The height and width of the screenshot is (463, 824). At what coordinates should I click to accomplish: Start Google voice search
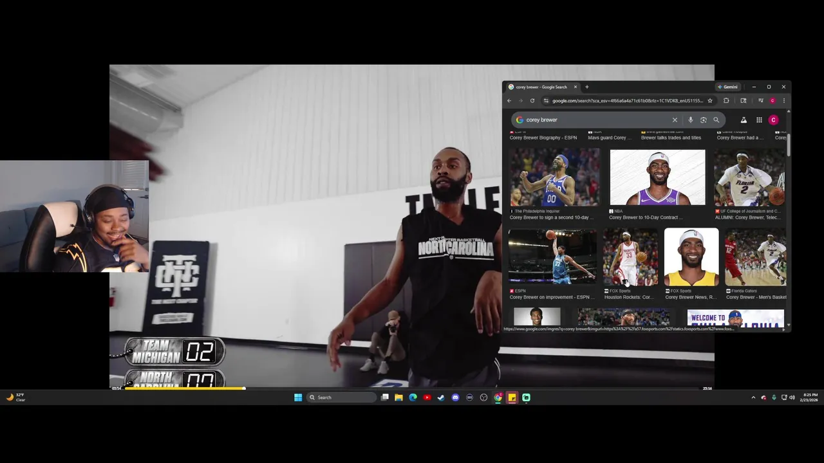tap(691, 120)
